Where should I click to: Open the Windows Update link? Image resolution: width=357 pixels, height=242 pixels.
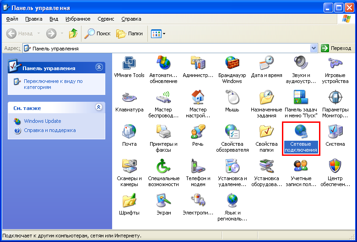43,121
